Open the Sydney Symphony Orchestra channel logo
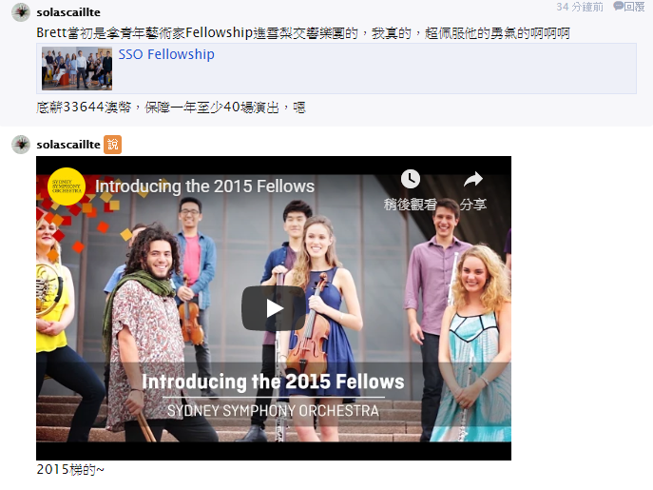 67,186
